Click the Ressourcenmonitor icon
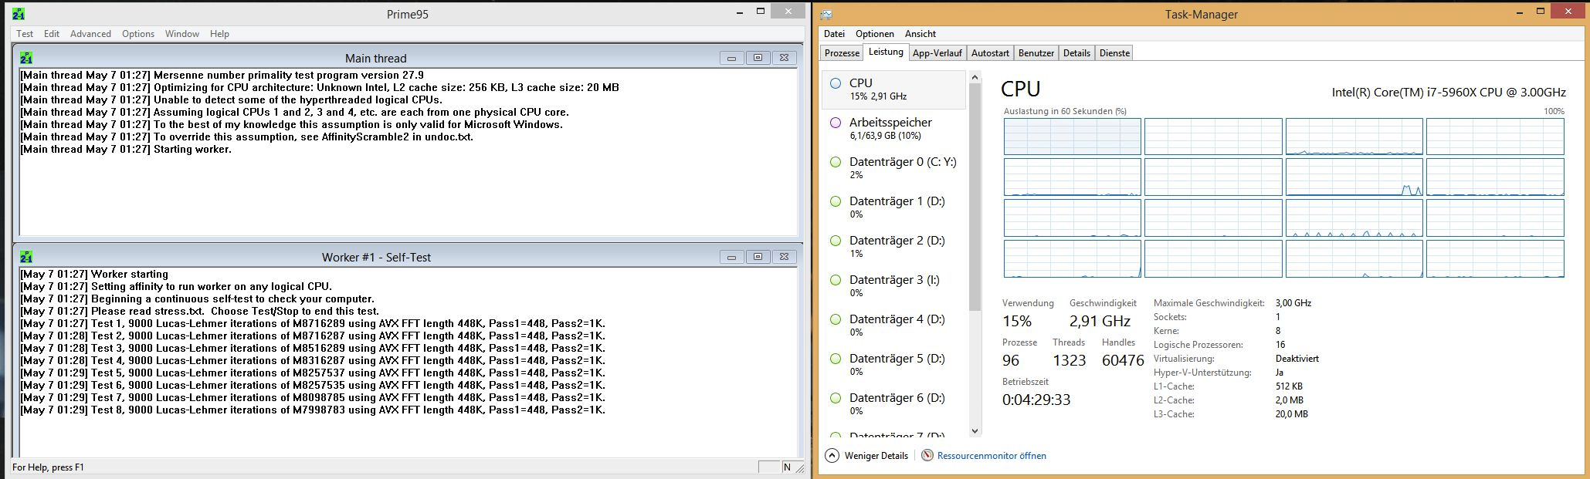1590x479 pixels. coord(927,456)
